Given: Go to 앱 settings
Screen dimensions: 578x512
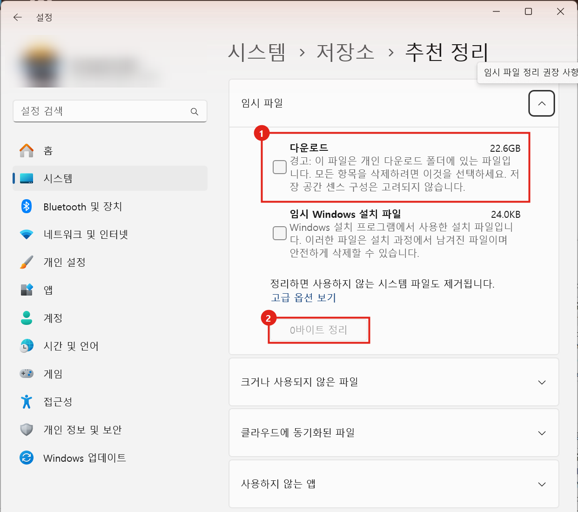Looking at the screenshot, I should (x=110, y=290).
